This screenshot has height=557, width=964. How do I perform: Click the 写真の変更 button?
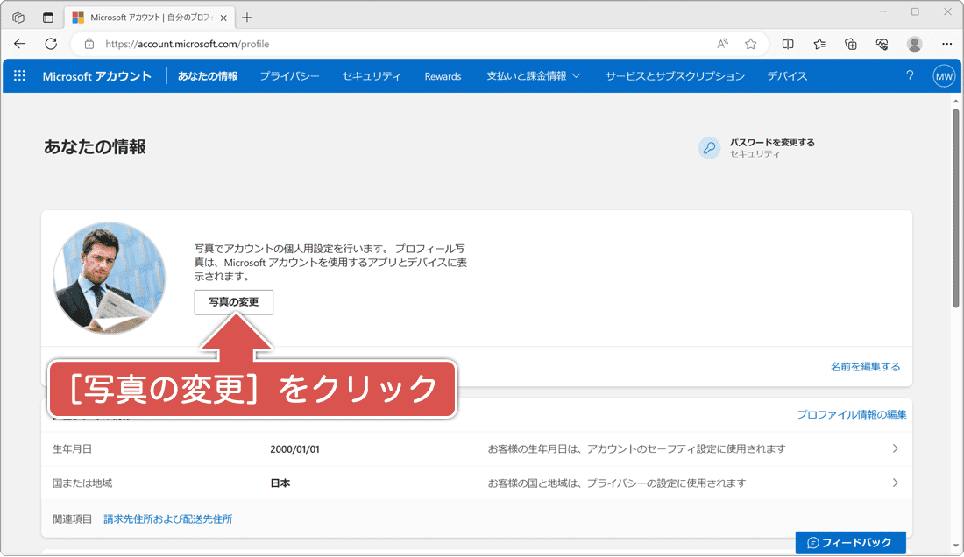(233, 302)
